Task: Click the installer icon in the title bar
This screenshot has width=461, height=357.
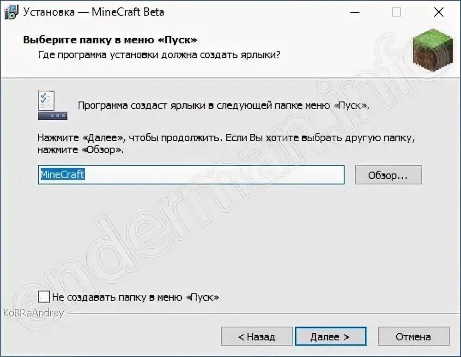Action: pos(11,12)
